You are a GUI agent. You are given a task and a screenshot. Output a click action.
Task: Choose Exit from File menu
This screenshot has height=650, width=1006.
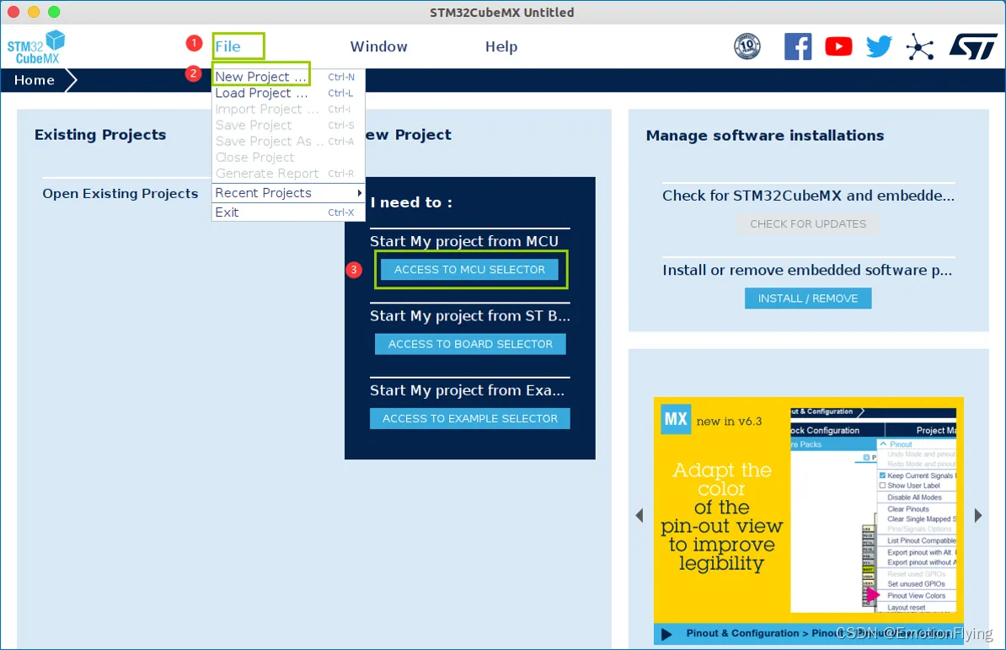click(288, 212)
